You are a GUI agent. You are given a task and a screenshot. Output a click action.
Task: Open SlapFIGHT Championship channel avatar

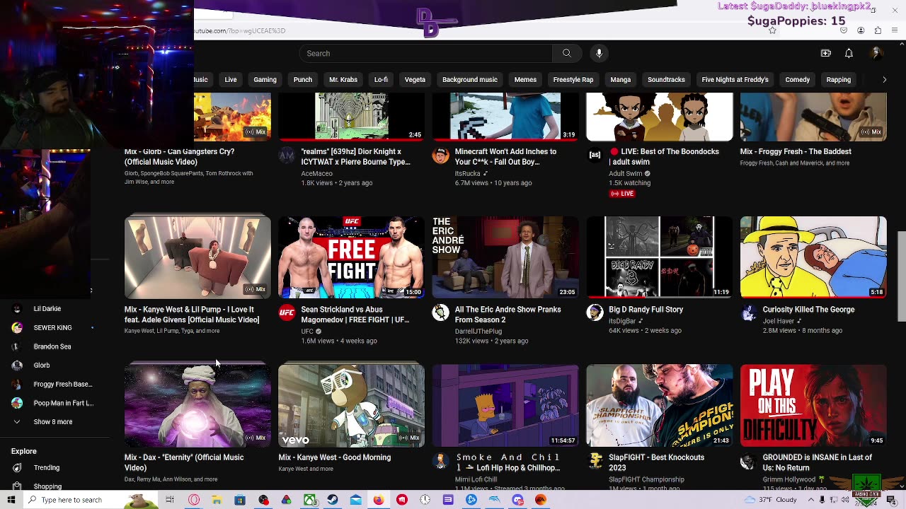pos(595,461)
